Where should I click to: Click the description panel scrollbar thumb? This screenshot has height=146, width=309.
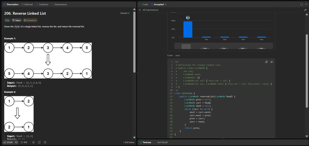click(x=134, y=42)
